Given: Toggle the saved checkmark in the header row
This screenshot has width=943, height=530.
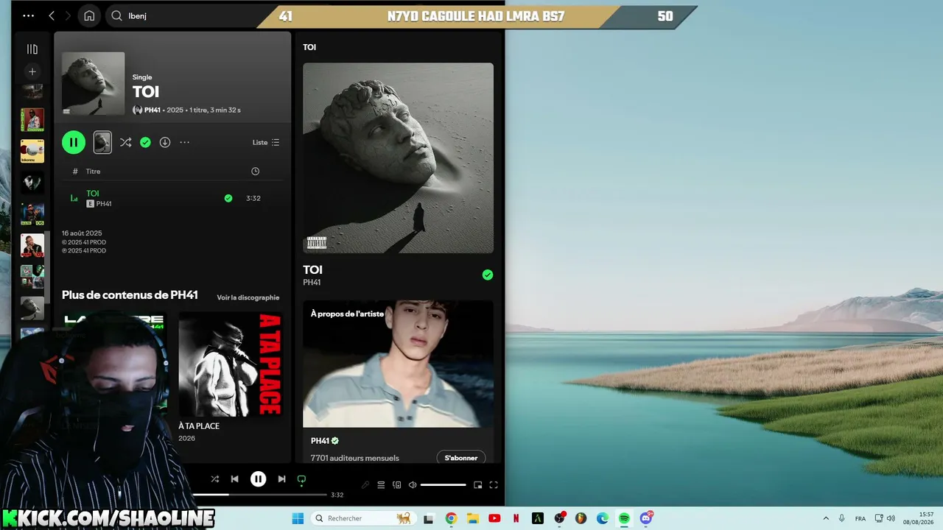Looking at the screenshot, I should point(145,142).
